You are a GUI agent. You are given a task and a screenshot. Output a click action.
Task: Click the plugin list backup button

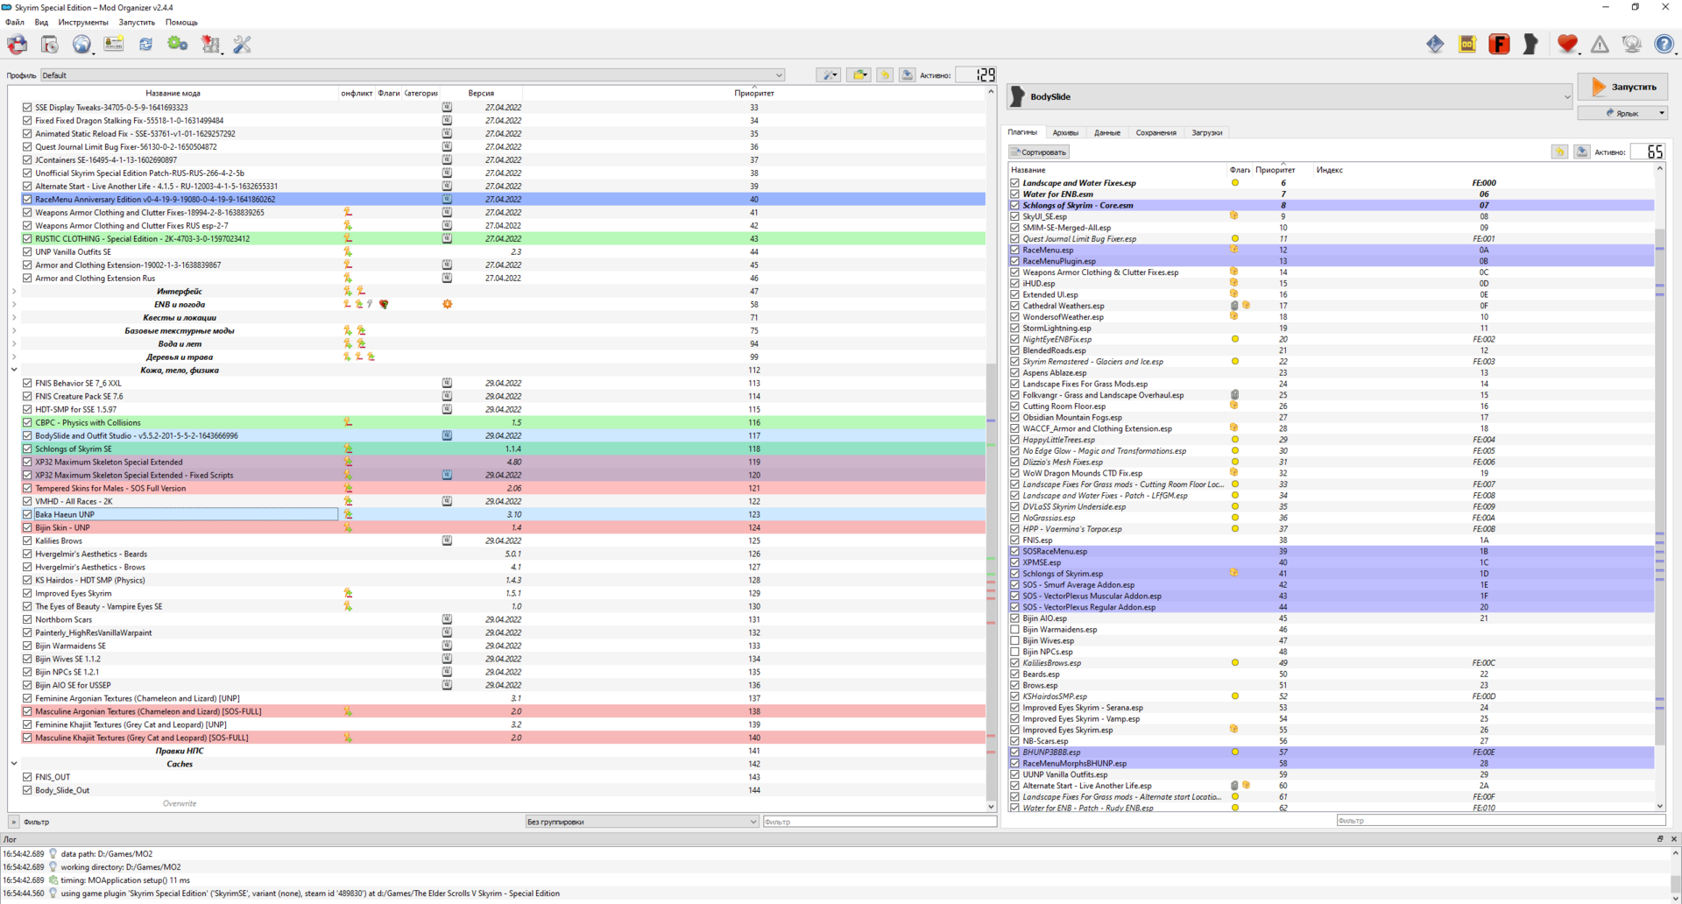1582,152
